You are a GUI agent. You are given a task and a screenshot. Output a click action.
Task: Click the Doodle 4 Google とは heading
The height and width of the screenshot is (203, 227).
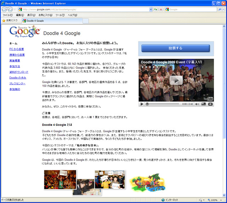[x=57, y=125]
